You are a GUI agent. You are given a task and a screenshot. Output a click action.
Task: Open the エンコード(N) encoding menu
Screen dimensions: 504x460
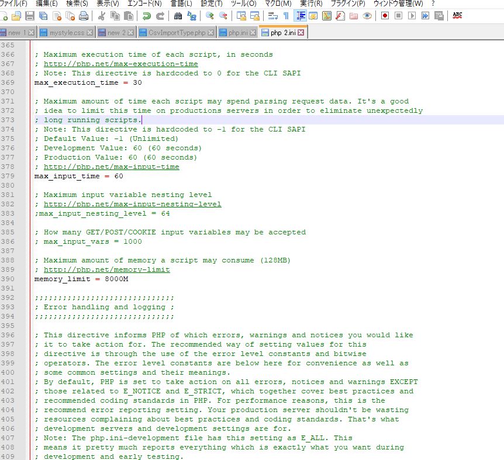click(x=144, y=4)
